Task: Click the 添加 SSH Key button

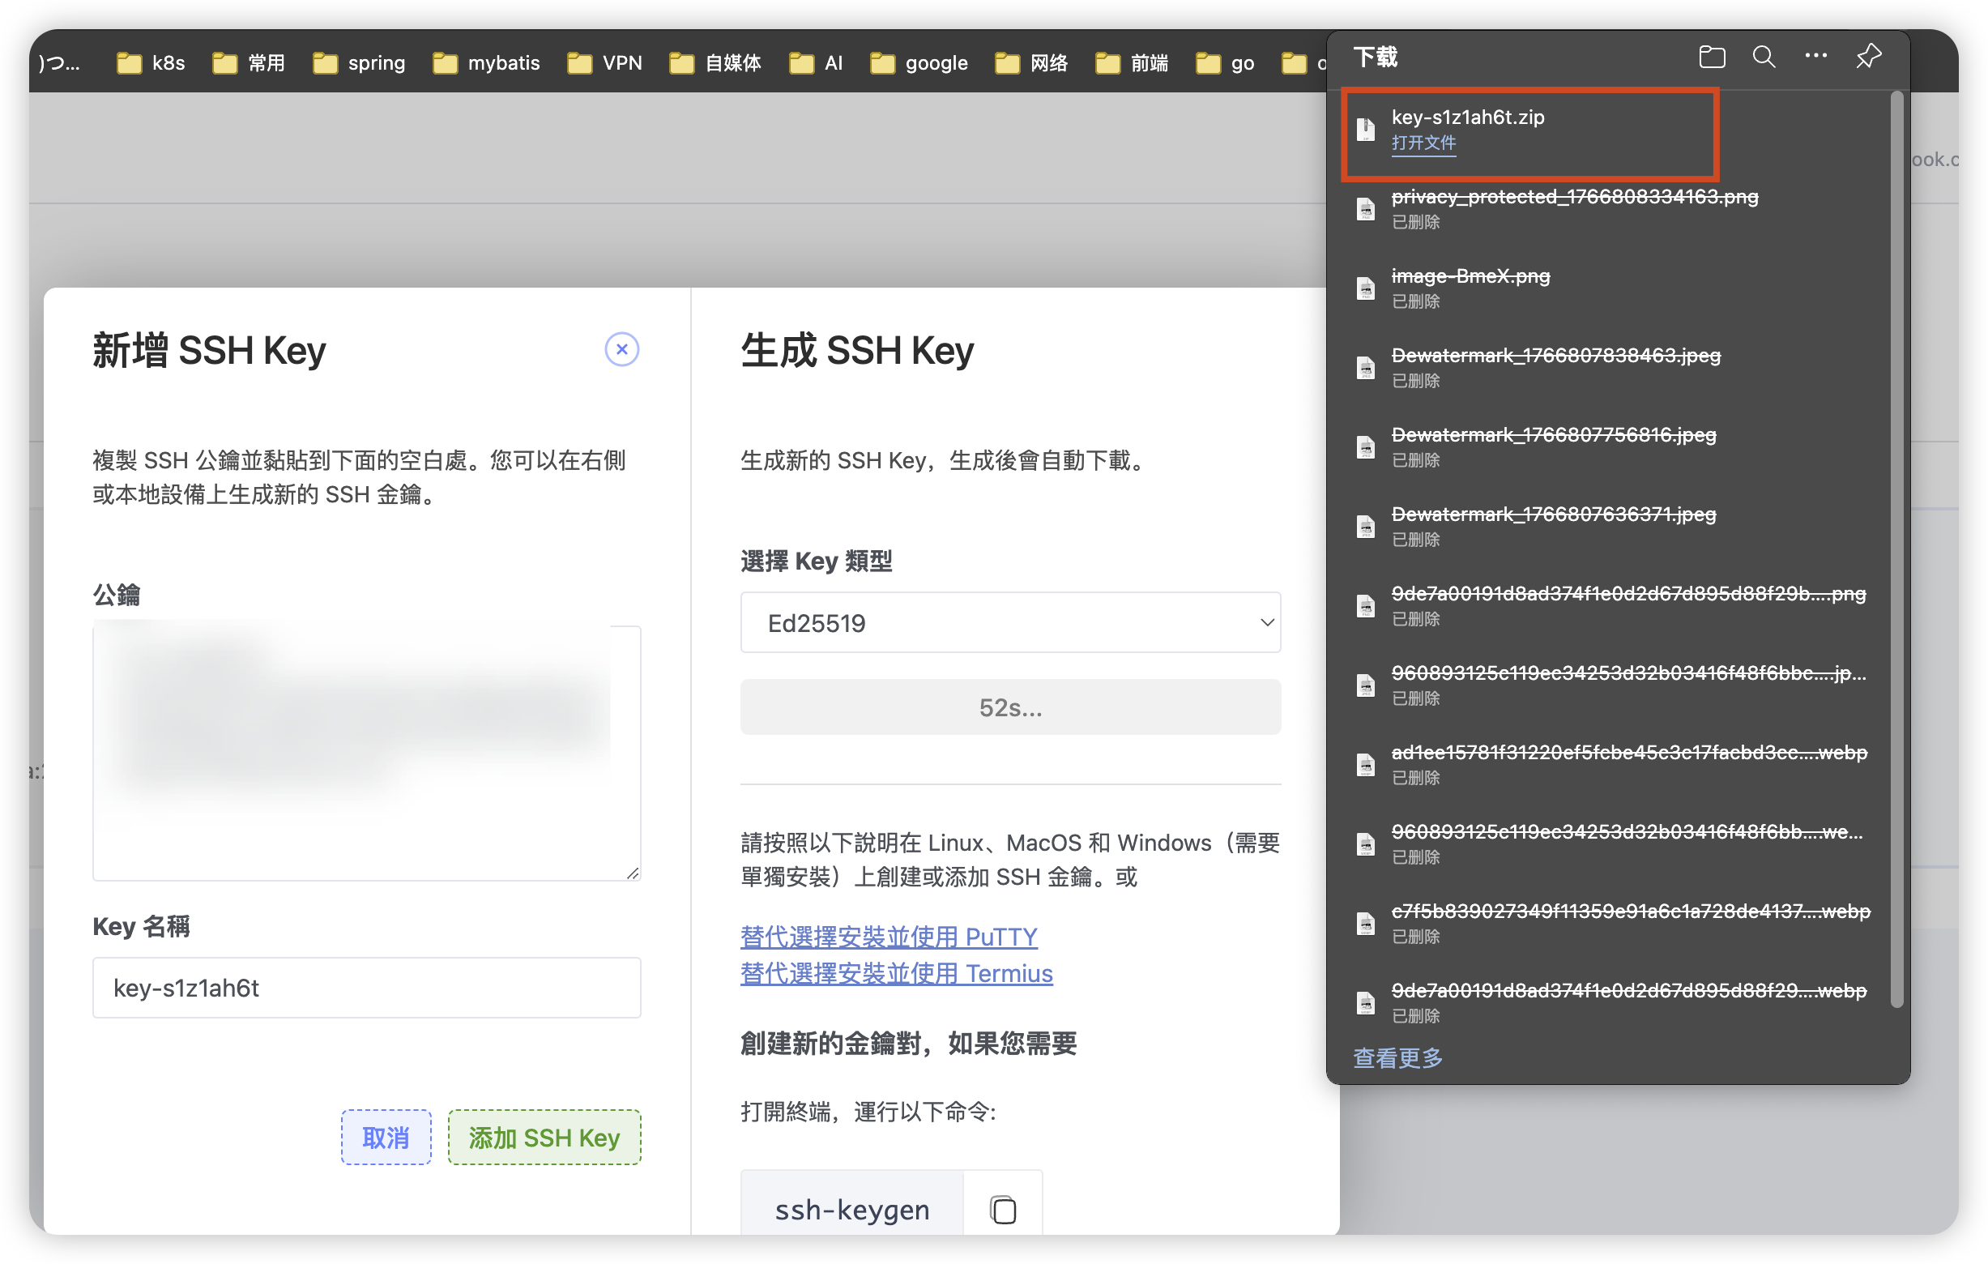Action: pyautogui.click(x=544, y=1138)
